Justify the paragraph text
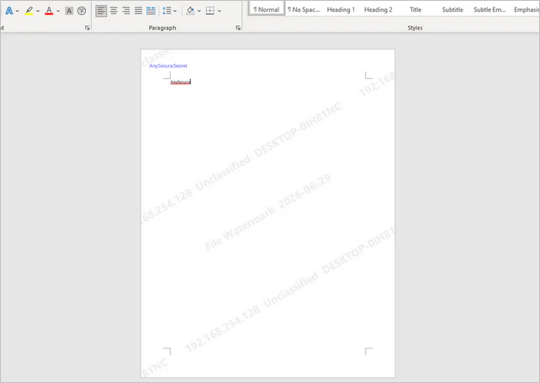540x383 pixels. tap(139, 11)
